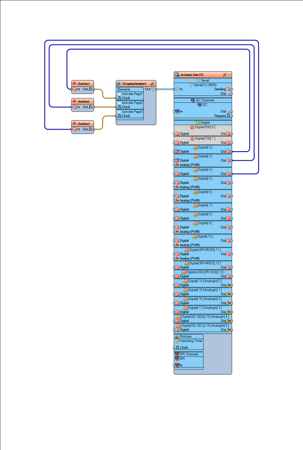Image resolution: width=303 pixels, height=450 pixels.
Task: Click Button3 In pin connector
Action: click(x=72, y=130)
